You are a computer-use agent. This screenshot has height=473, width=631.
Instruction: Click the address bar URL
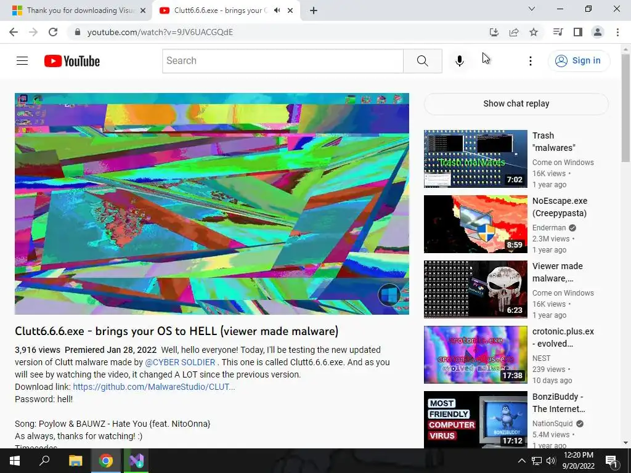[x=160, y=32]
